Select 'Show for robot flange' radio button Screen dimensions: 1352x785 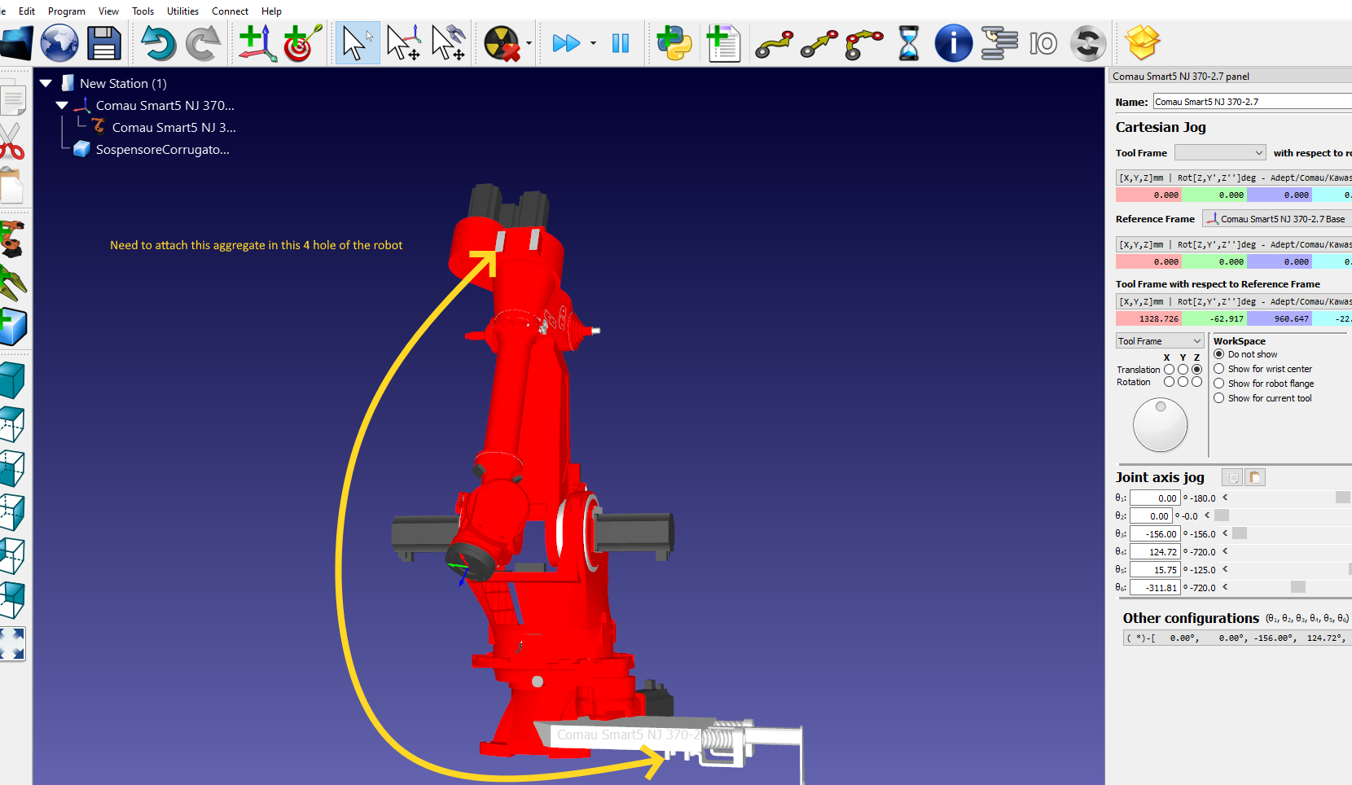pyautogui.click(x=1219, y=384)
